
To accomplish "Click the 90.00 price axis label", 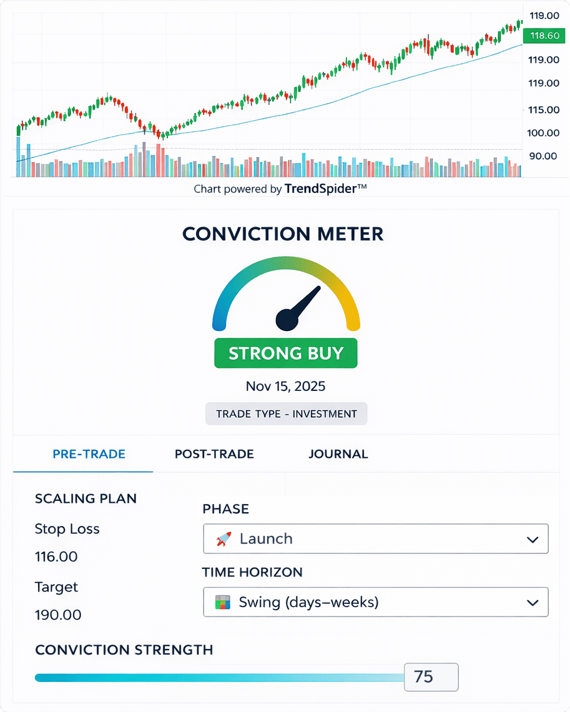I will click(543, 156).
